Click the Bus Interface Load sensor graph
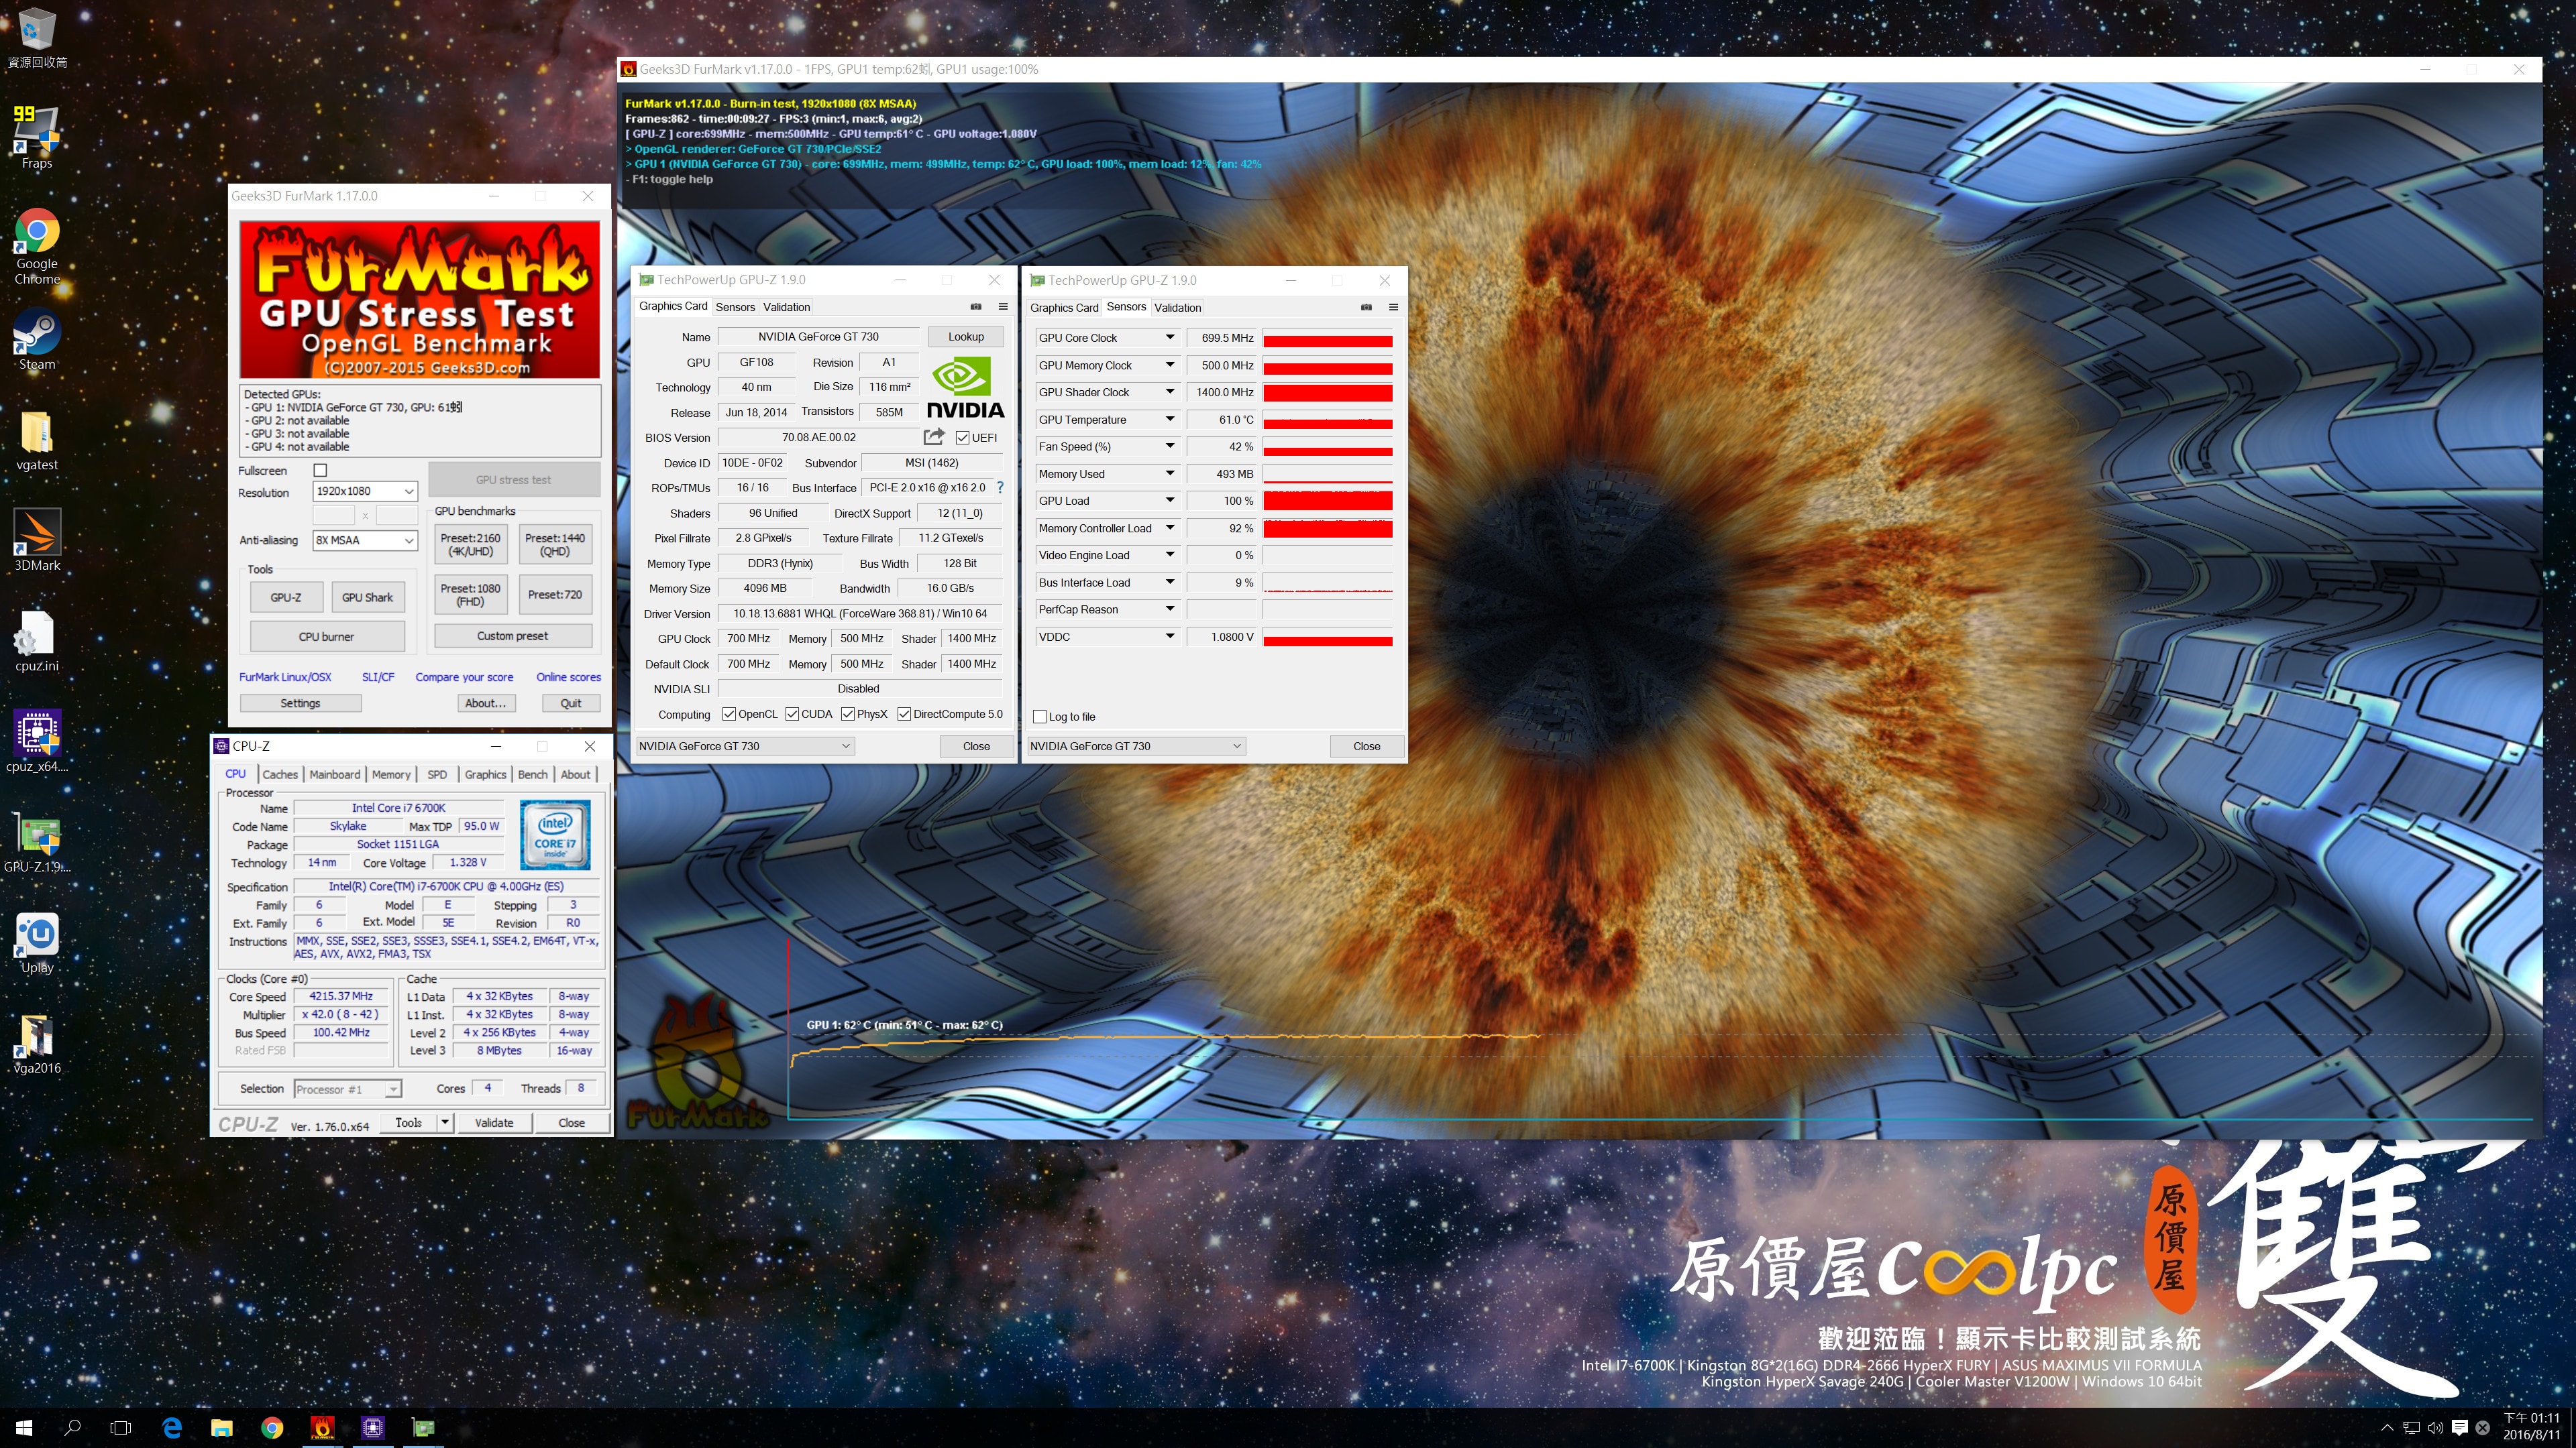The width and height of the screenshot is (2576, 1448). 1328,583
